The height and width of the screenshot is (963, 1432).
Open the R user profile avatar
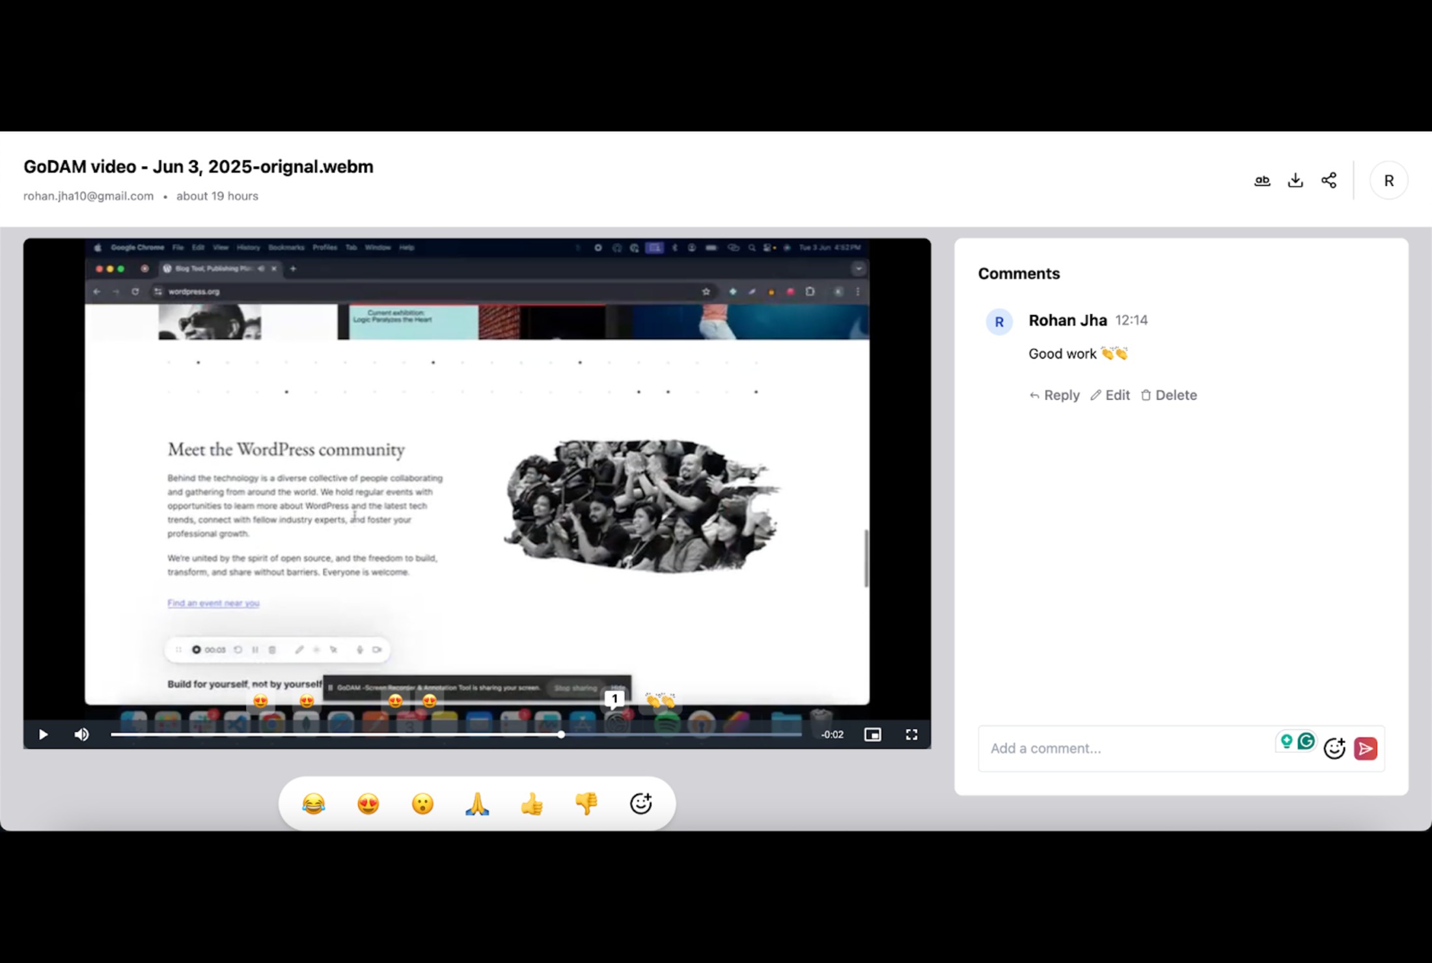pyautogui.click(x=1388, y=180)
